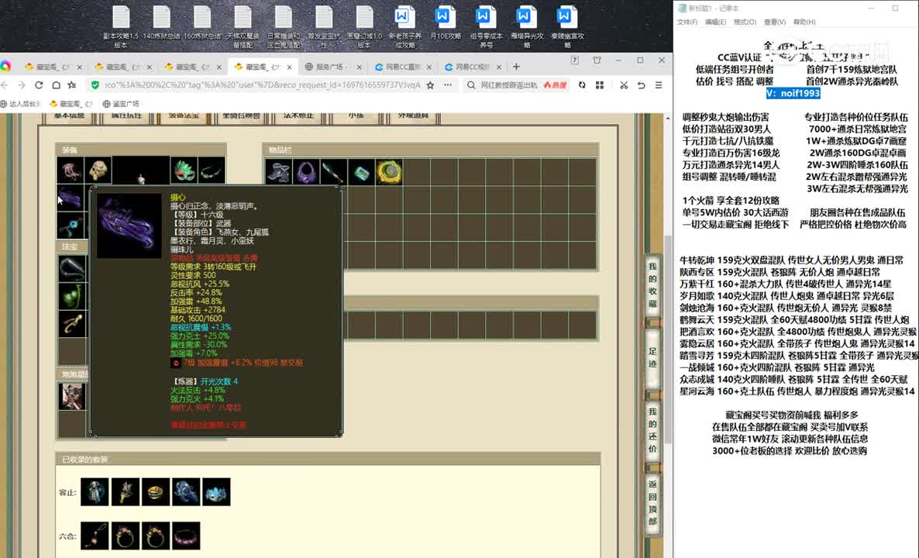Click the blue mask in the 容止 set
This screenshot has width=919, height=558.
[x=216, y=492]
